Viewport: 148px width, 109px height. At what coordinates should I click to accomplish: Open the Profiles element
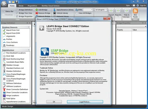click(9, 39)
